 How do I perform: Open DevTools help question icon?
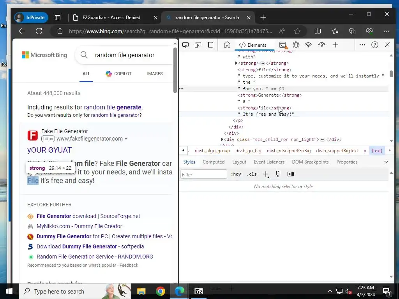point(374,45)
